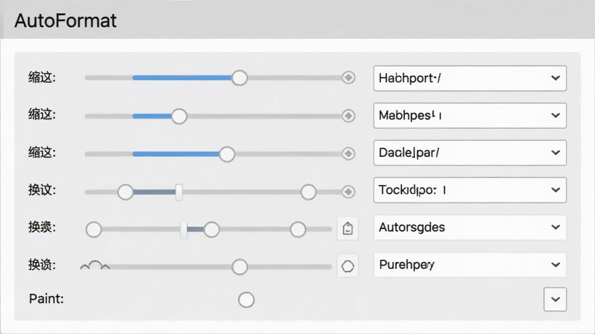Click the tag icon button beside Autorsgdes
595x334 pixels.
(347, 228)
